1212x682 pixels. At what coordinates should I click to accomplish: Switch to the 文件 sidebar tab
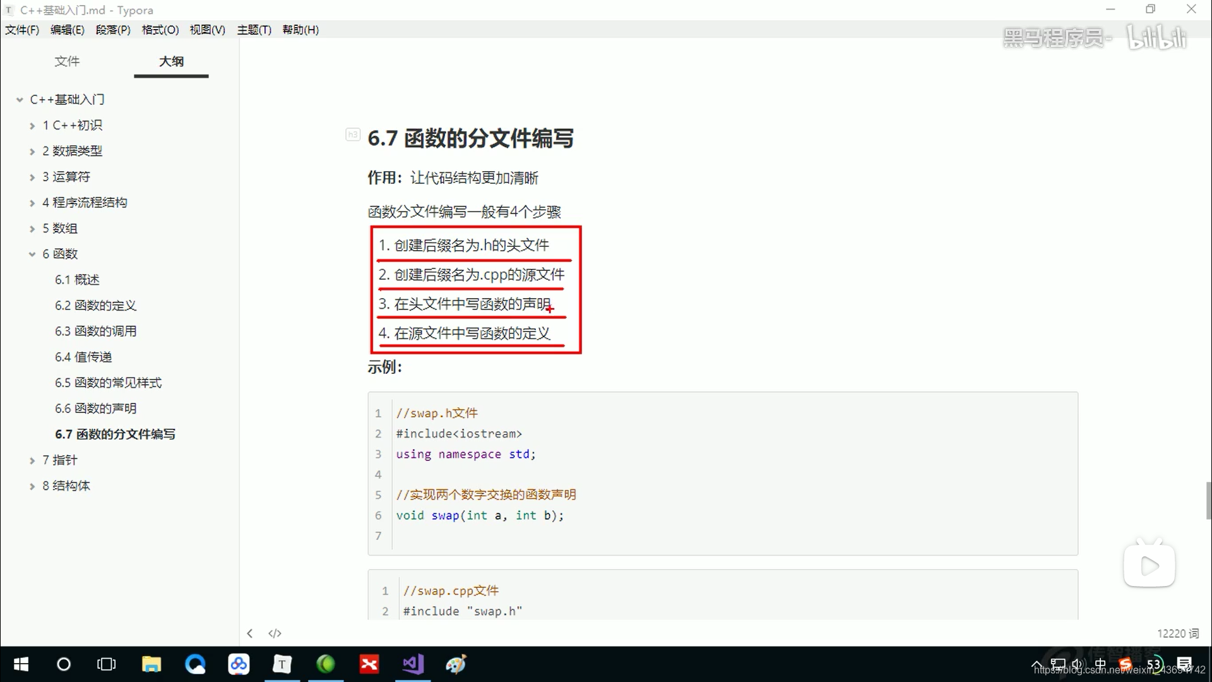coord(67,61)
